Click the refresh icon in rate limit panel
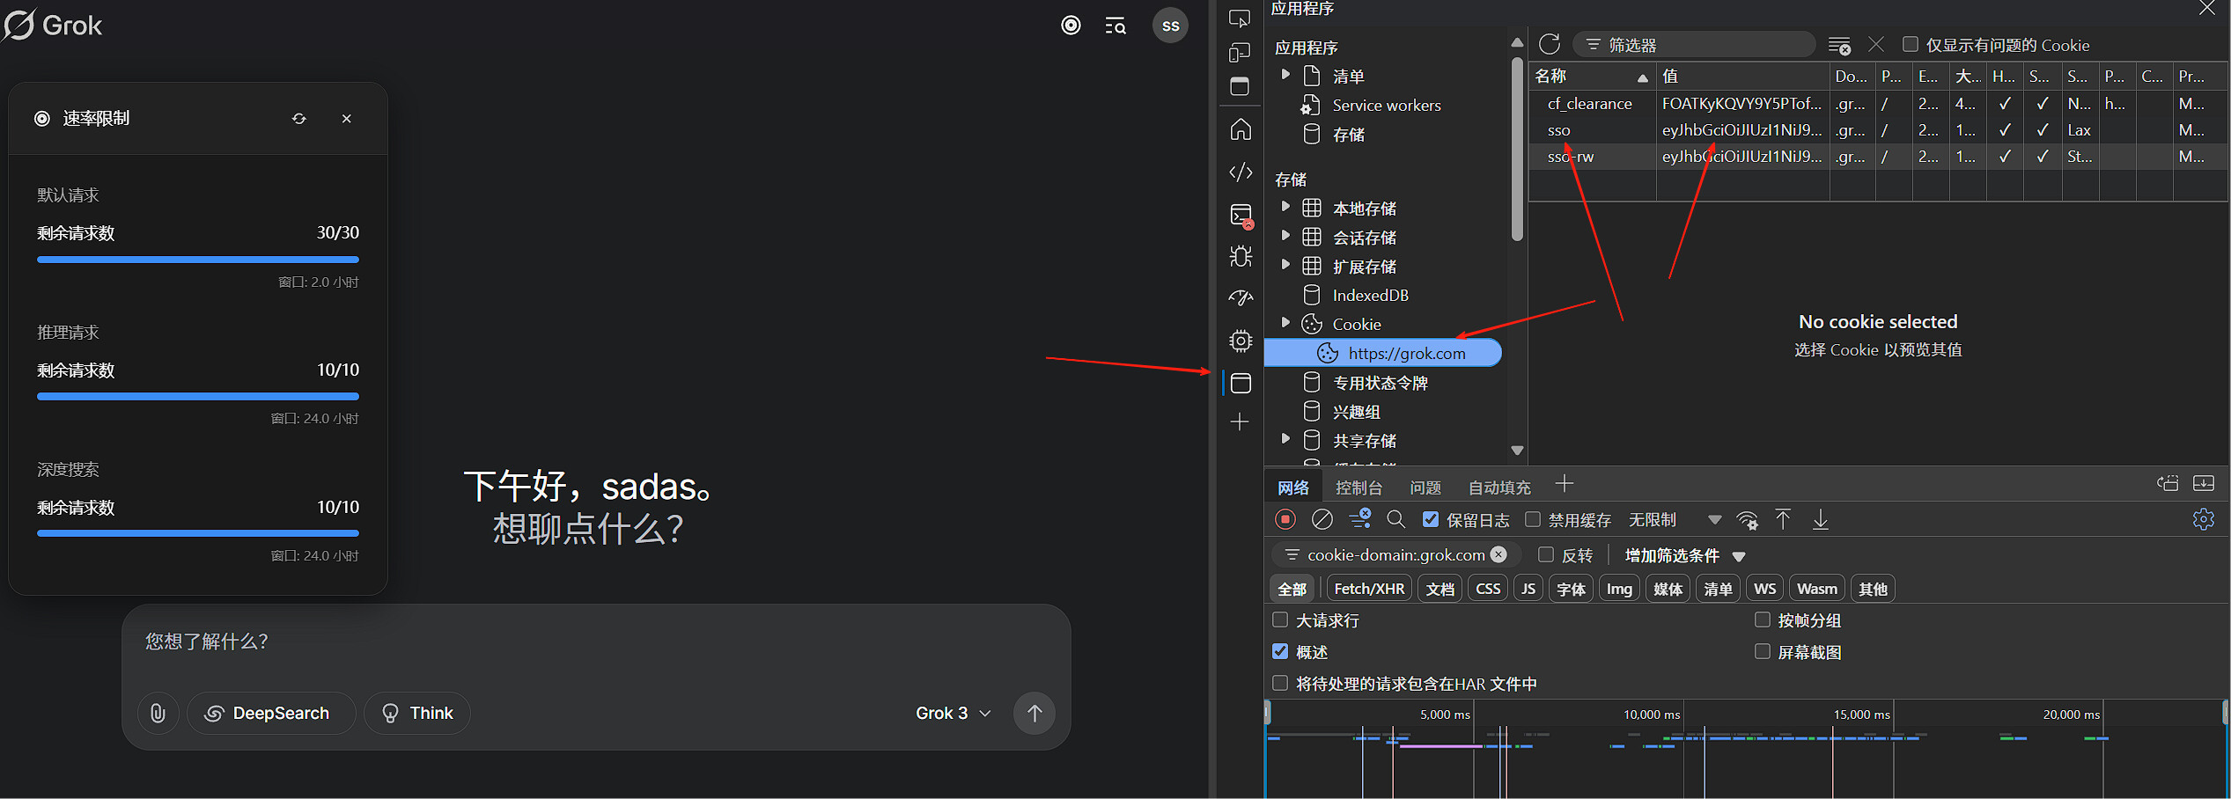Viewport: 2231px width, 799px height. point(299,119)
